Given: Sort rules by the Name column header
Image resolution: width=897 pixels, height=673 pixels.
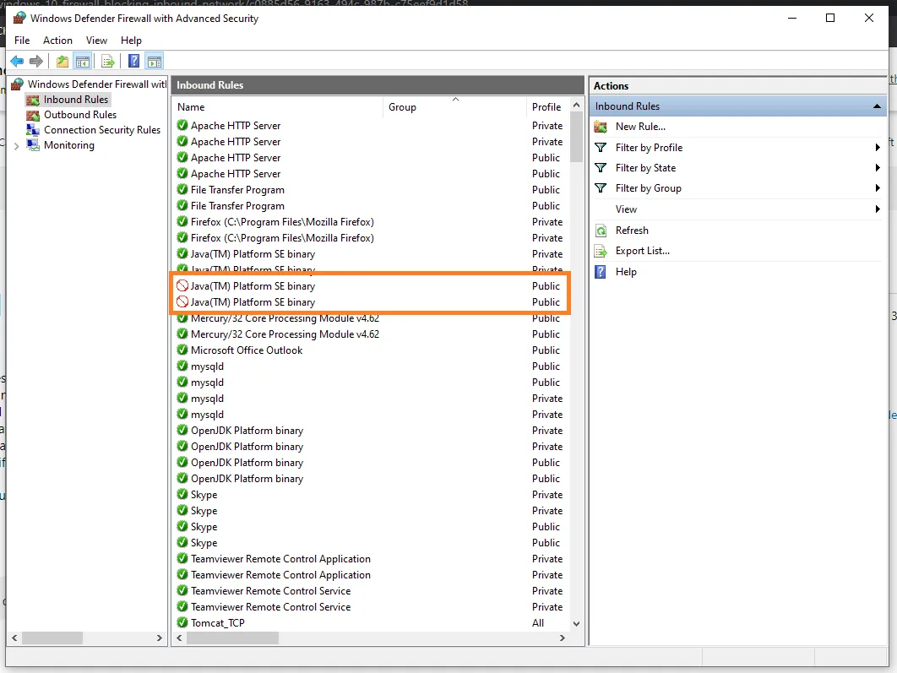Looking at the screenshot, I should tap(277, 107).
